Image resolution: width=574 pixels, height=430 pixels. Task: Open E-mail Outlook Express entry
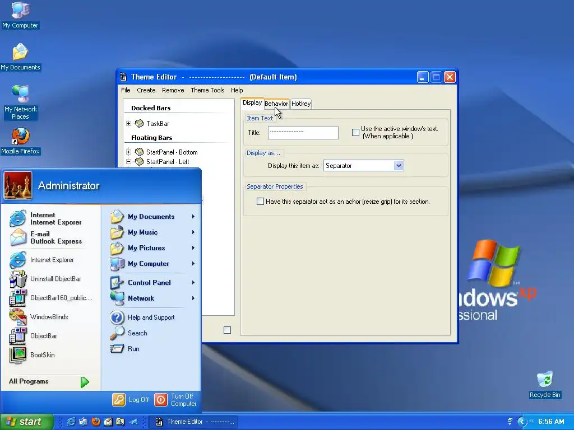point(47,237)
